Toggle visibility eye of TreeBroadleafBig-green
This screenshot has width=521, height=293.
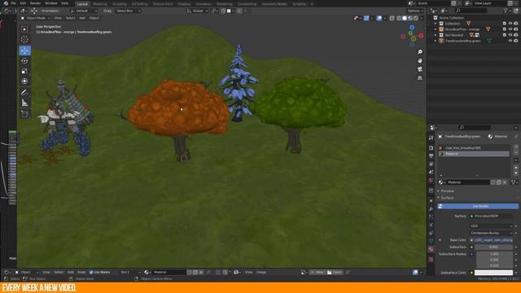click(x=510, y=41)
